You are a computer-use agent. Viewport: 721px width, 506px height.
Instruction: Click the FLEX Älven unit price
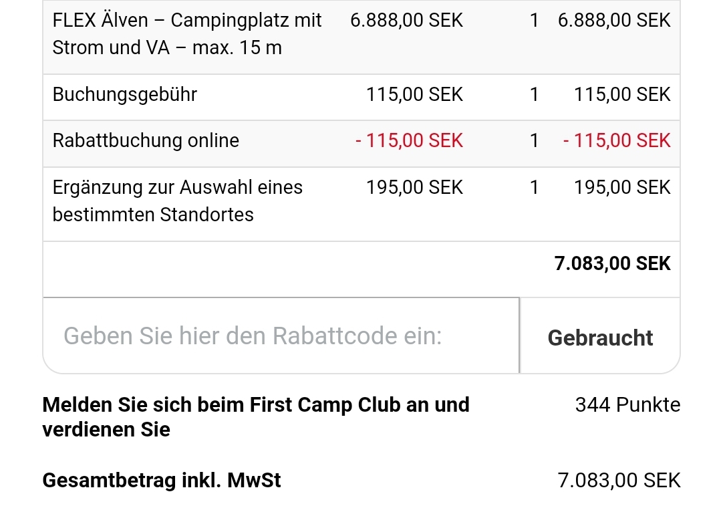(406, 21)
